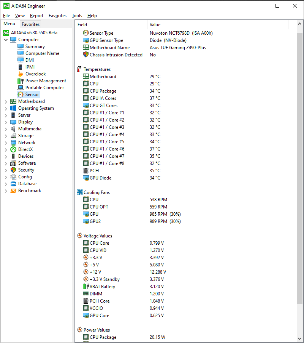Open the Portable Computer page

click(44, 88)
